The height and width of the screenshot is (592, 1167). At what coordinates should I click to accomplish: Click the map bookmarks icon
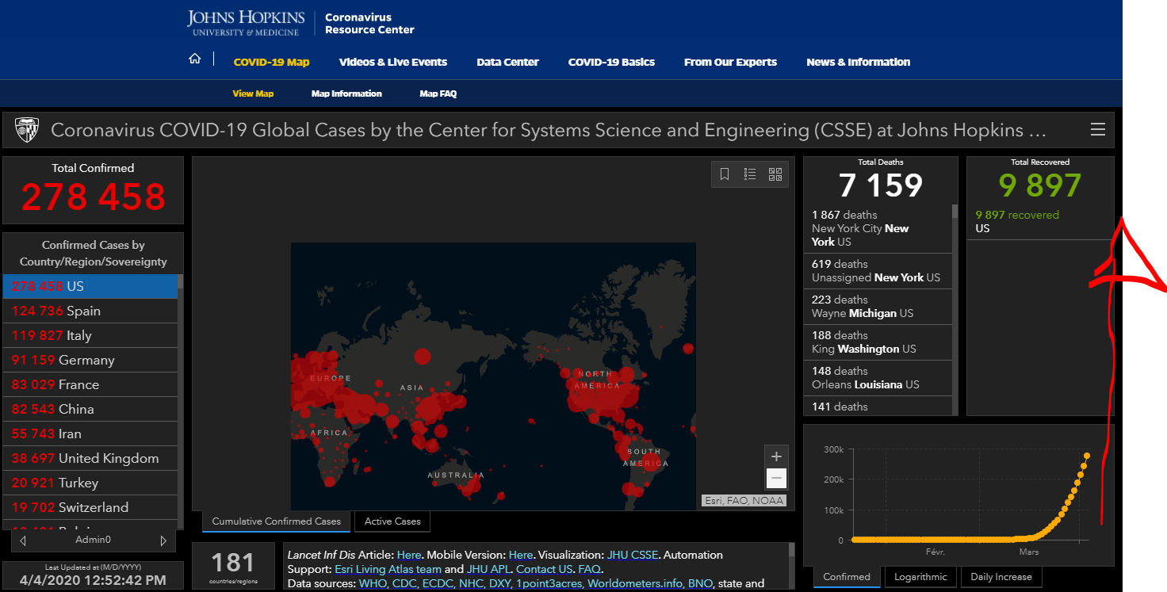coord(725,174)
